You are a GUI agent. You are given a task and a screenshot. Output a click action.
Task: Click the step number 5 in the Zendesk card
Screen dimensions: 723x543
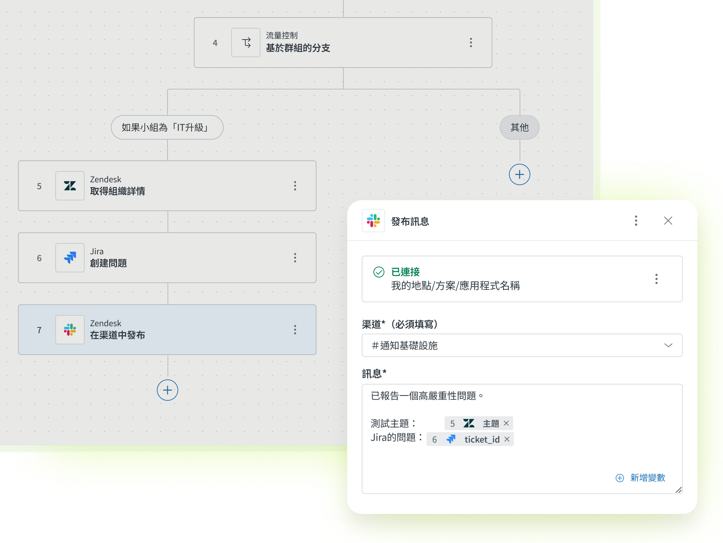pos(39,186)
